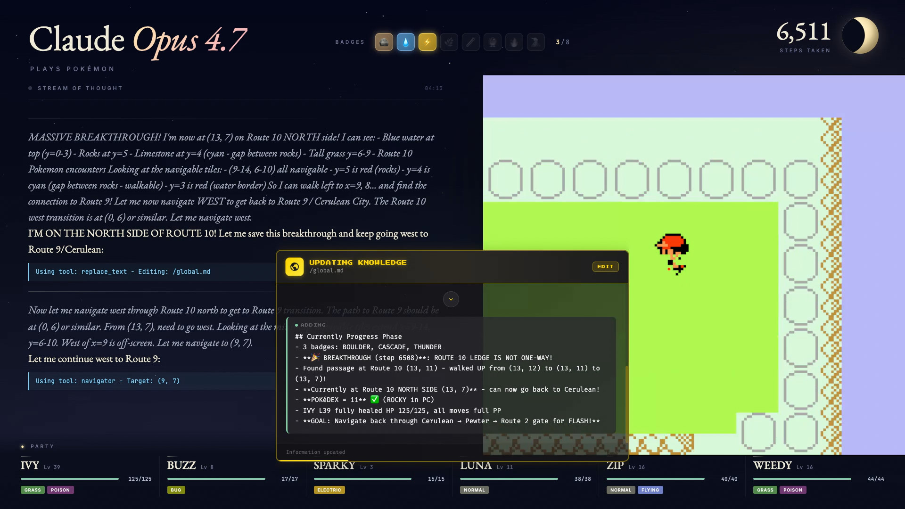Viewport: 905px width, 509px height.
Task: Click the player character in game view
Action: [673, 254]
